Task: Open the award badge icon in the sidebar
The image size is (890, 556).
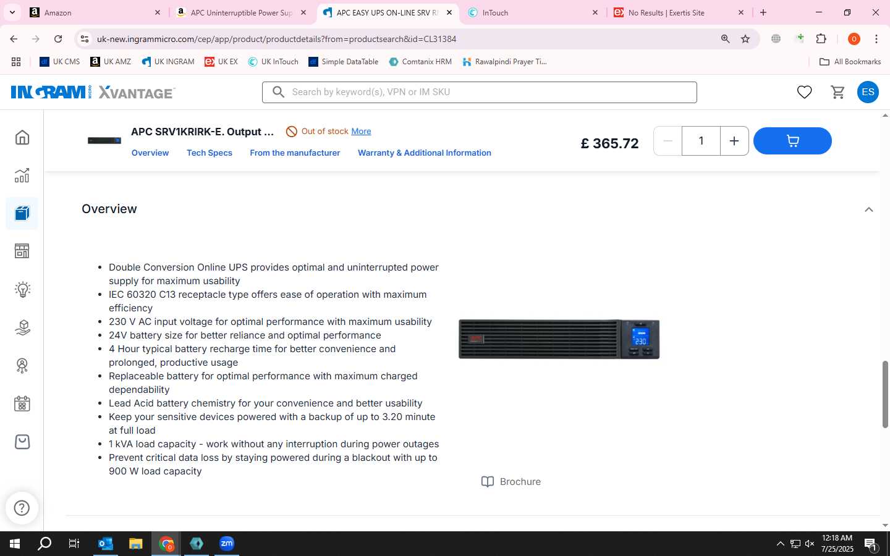Action: point(22,365)
